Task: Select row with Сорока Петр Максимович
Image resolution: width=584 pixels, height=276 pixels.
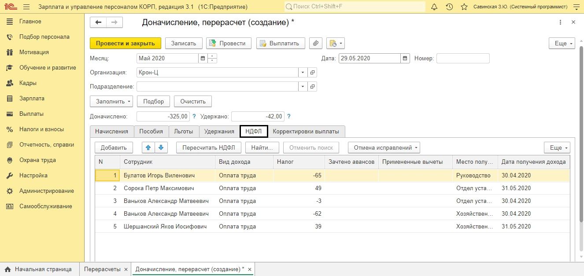Action: 159,188
